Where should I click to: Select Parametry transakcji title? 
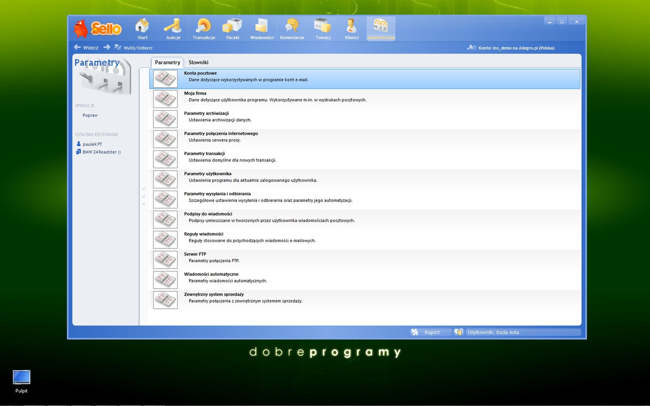point(204,154)
